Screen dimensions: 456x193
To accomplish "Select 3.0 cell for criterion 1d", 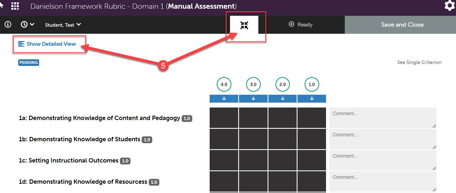I will (253, 181).
